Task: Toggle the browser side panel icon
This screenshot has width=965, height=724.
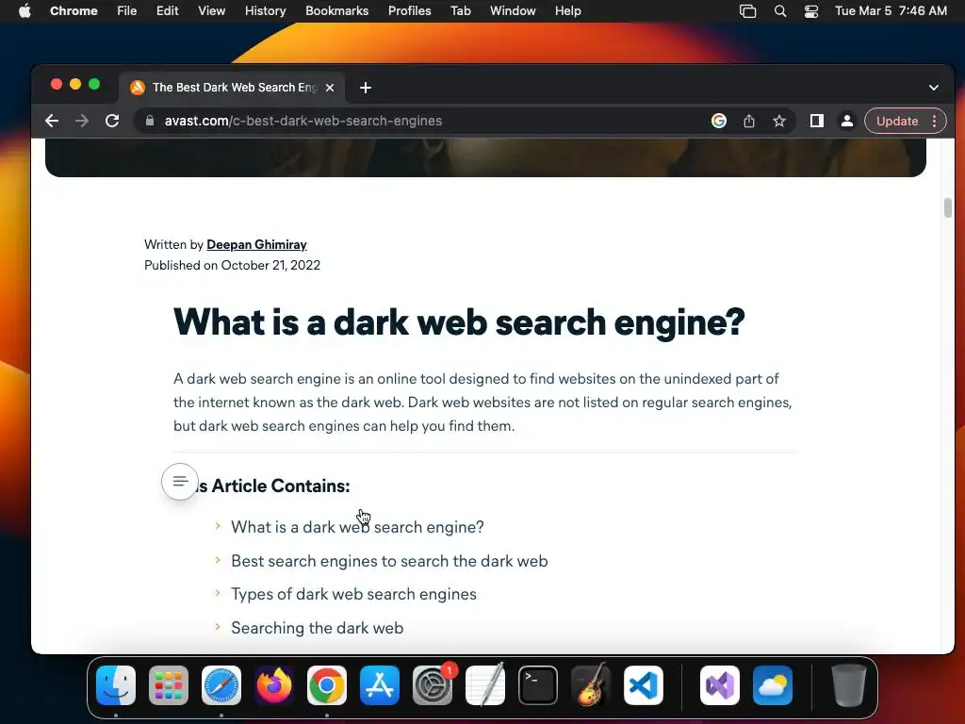Action: [817, 121]
